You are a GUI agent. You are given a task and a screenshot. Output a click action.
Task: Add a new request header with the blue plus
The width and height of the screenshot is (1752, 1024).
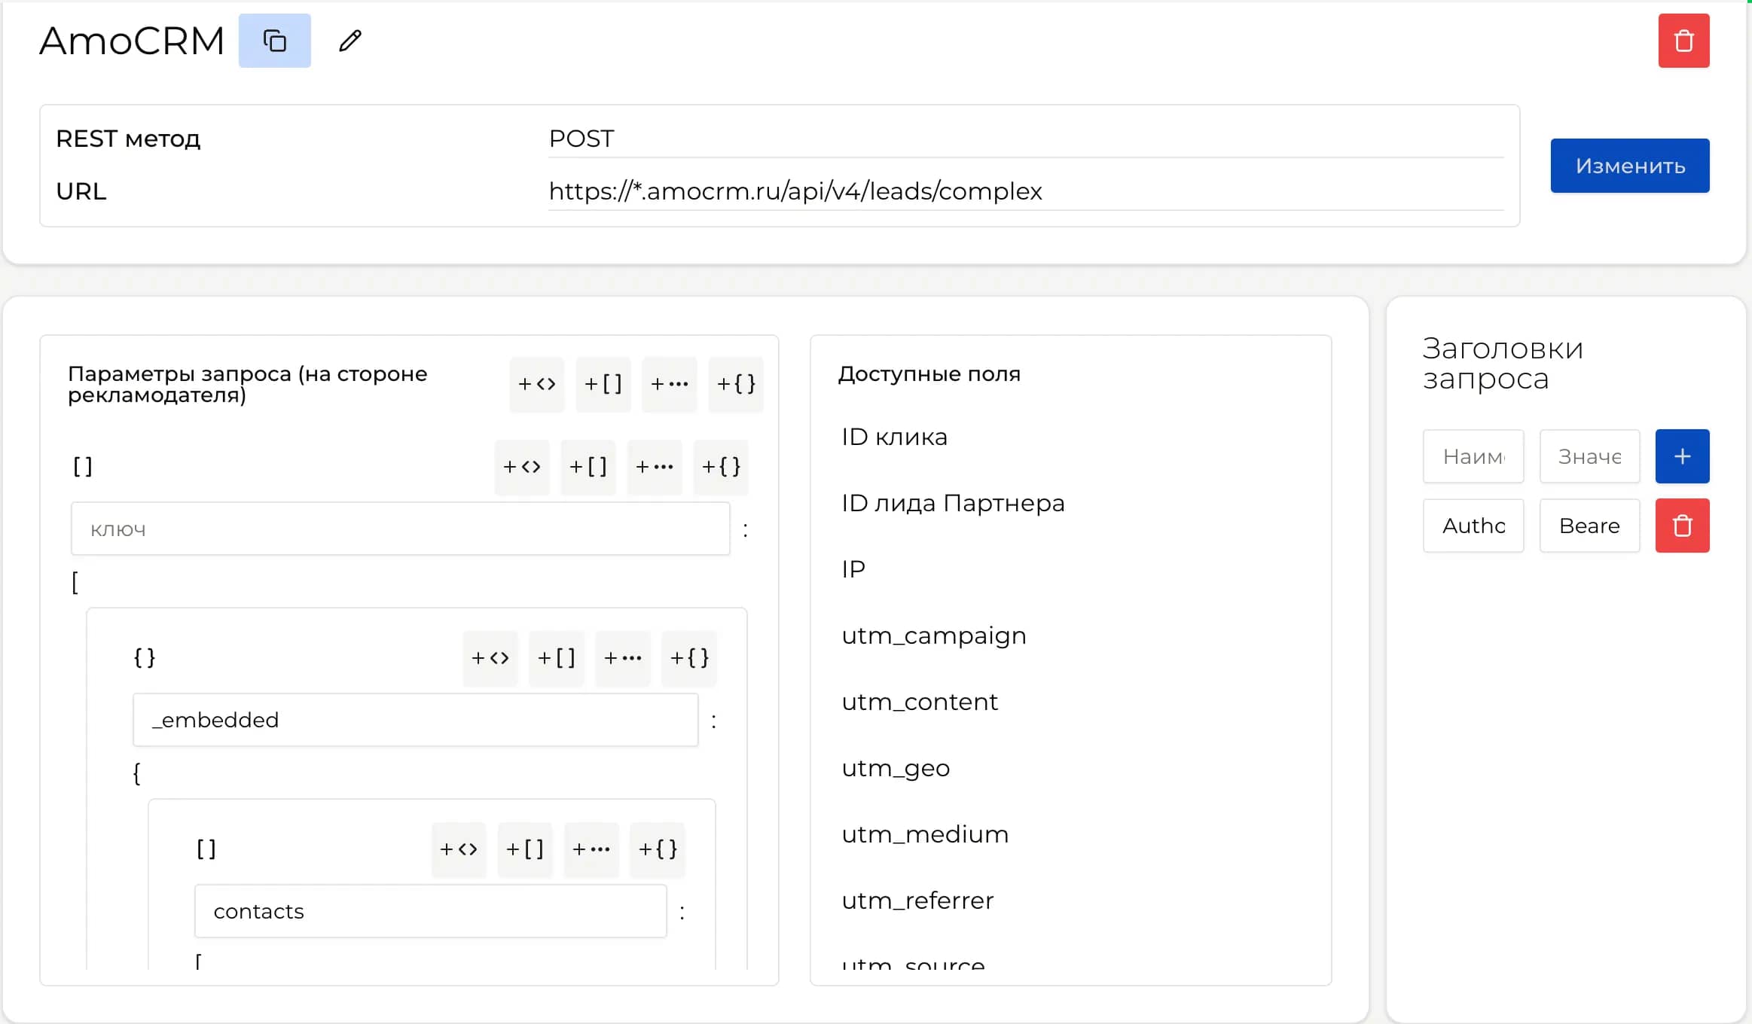(x=1682, y=456)
